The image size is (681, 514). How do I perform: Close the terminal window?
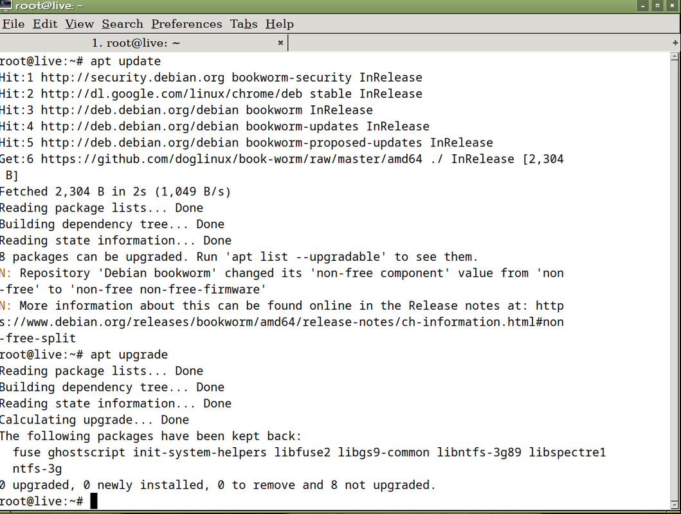[672, 6]
